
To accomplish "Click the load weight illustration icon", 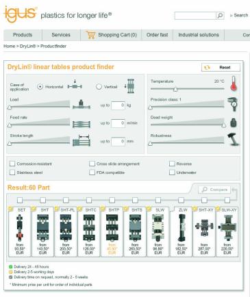I will (82, 105).
